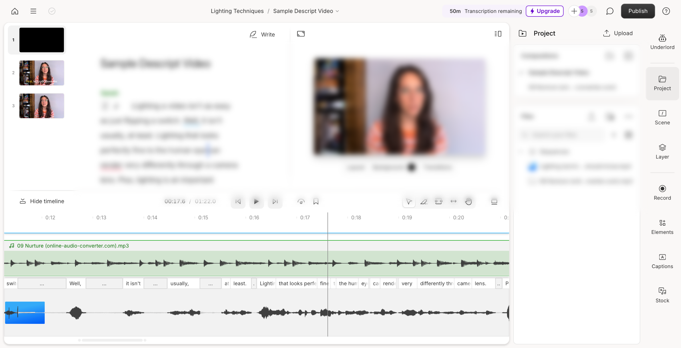Click the bookmark marker icon
This screenshot has height=348, width=681.
tap(316, 201)
